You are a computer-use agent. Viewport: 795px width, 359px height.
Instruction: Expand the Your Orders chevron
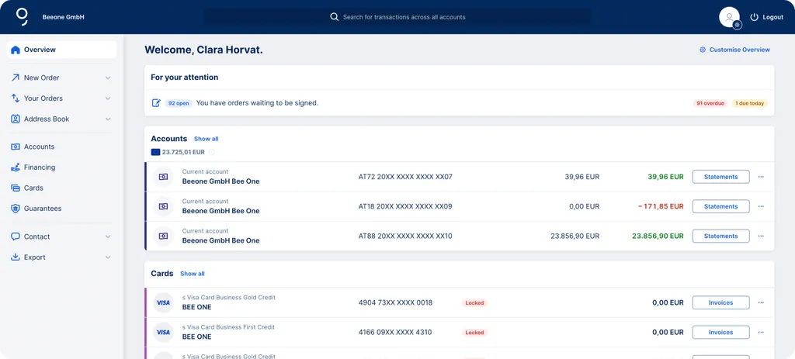(x=108, y=98)
